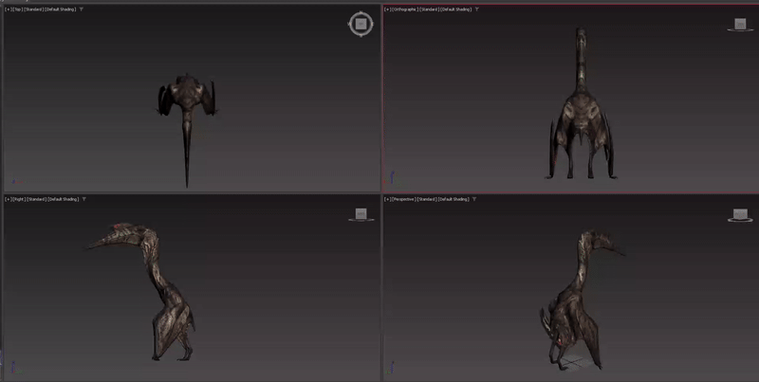Screen dimensions: 759x382
Task: Click the ViewCube in the Right viewport
Action: 361,214
